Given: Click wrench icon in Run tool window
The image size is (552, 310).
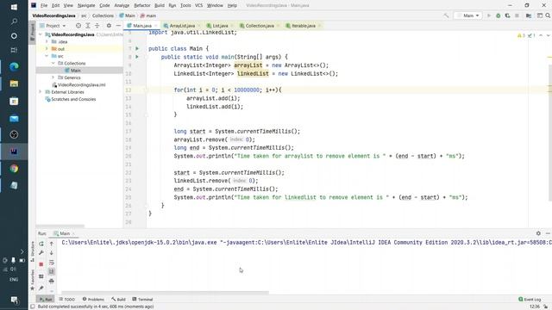Looking at the screenshot, I should 41,253.
